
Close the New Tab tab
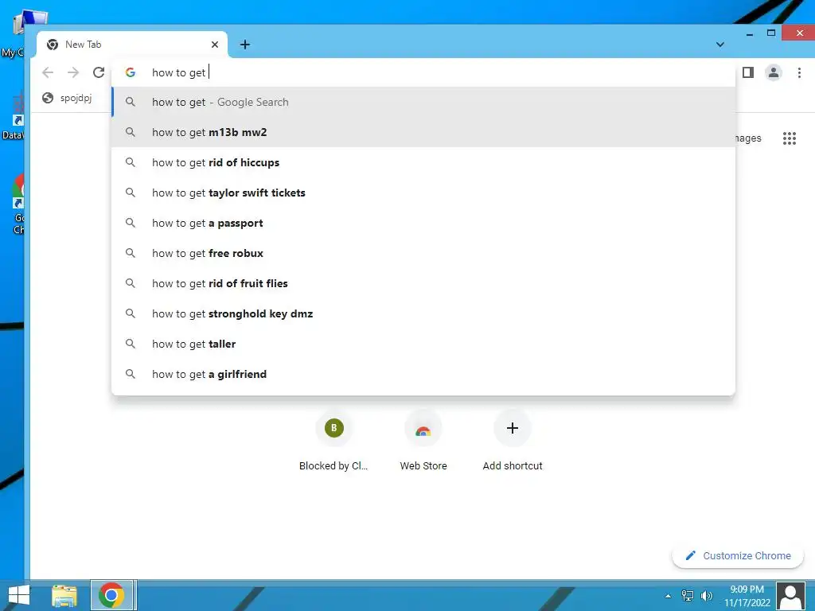[x=215, y=45]
